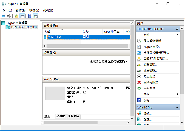Open 虛擬交換器管理員... action

(156, 53)
